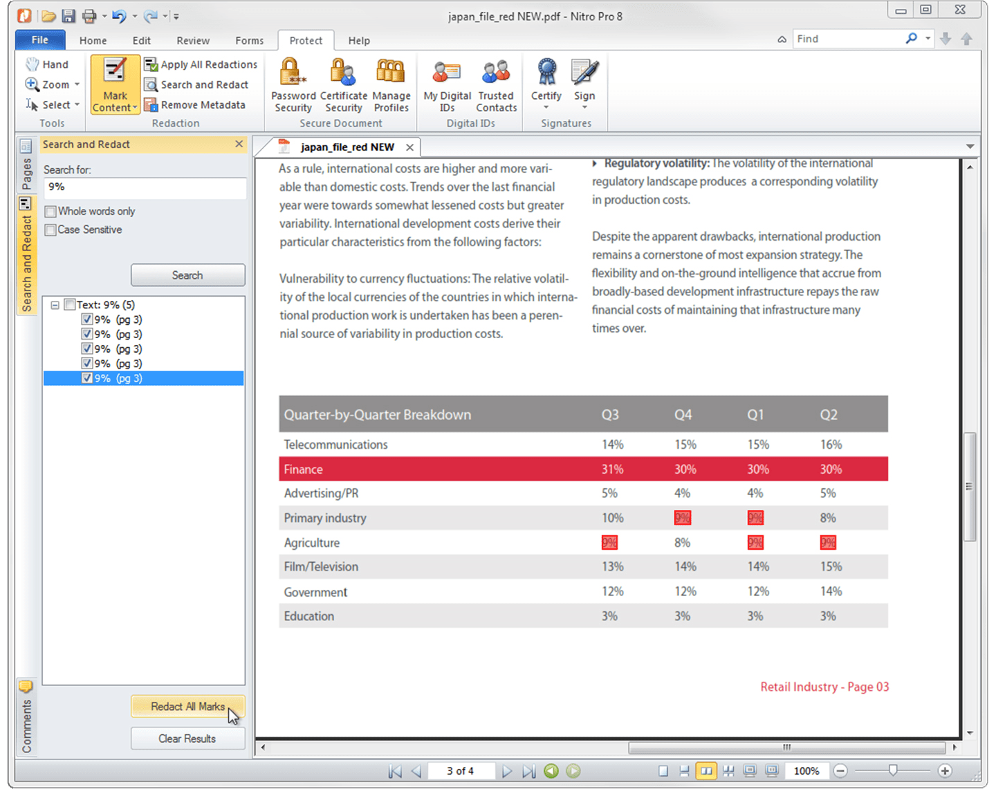
Task: Collapse the Text: 9% results tree
Action: [55, 304]
